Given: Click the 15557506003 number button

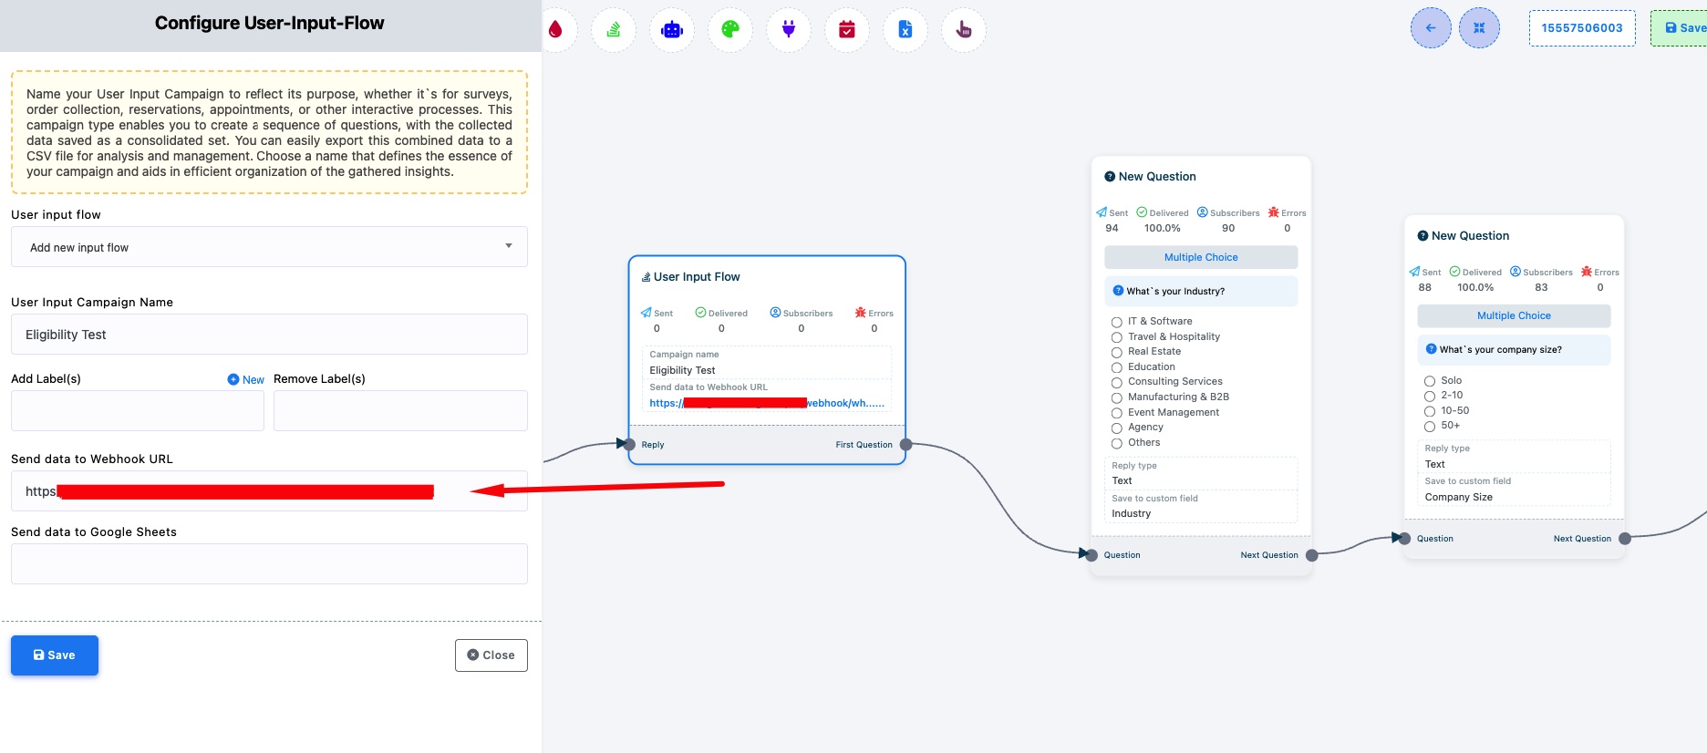Looking at the screenshot, I should (1582, 28).
